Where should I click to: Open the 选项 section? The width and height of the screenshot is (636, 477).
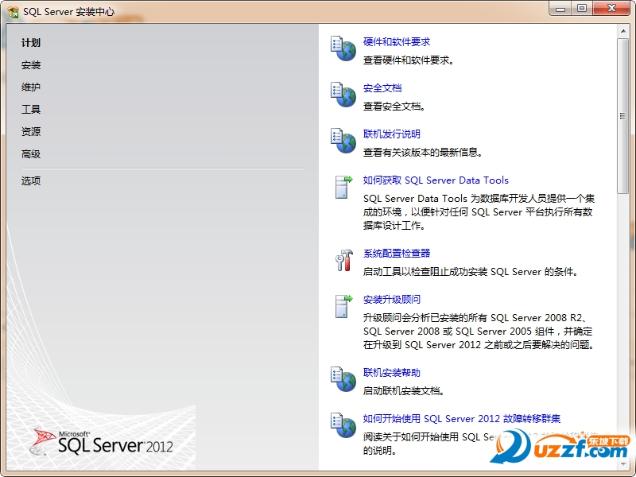pos(30,180)
